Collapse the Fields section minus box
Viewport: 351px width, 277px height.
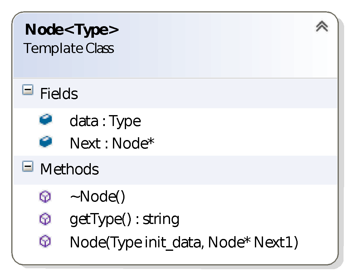27,91
